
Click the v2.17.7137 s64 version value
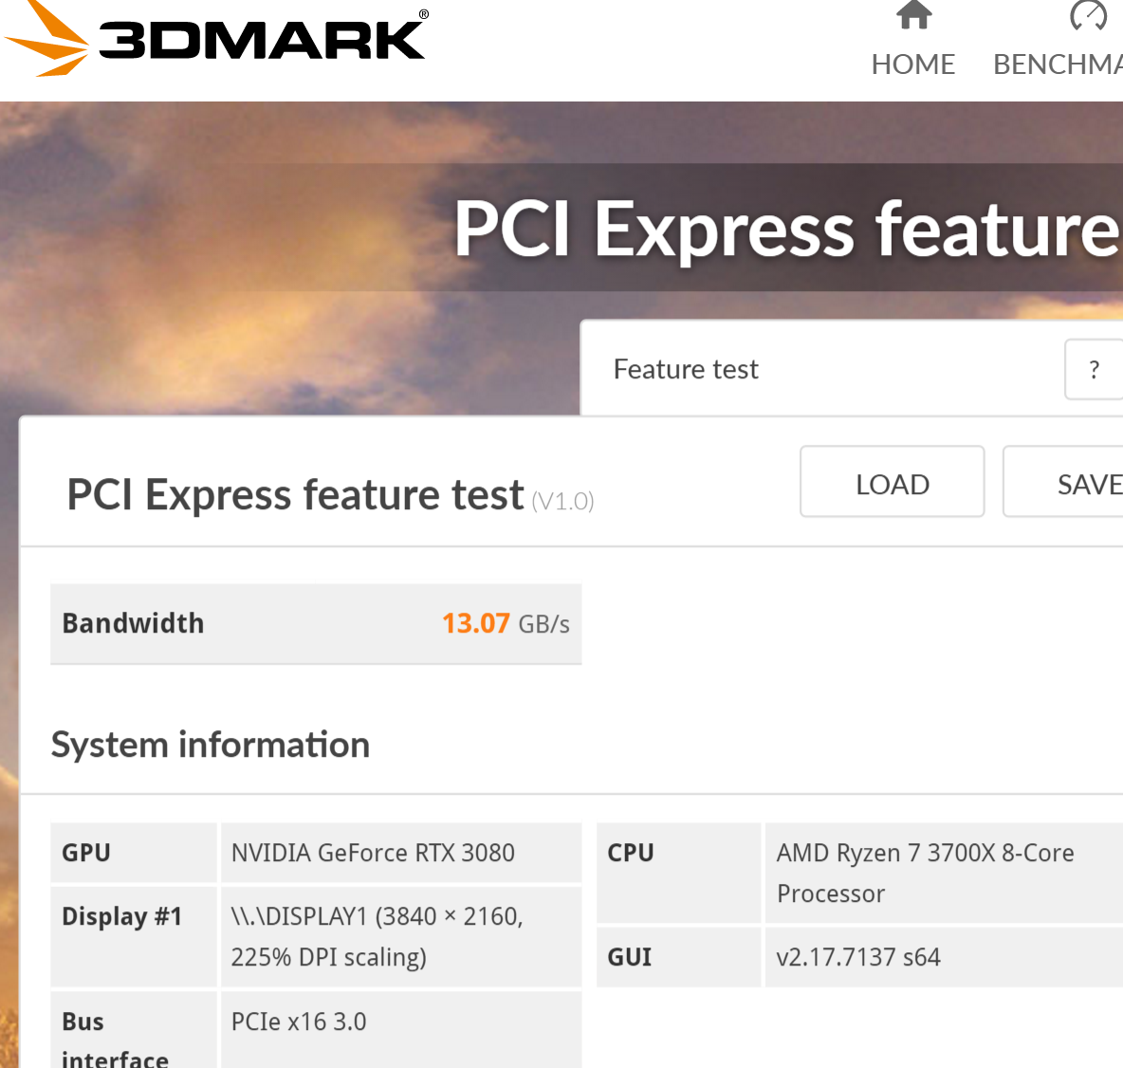tap(858, 958)
